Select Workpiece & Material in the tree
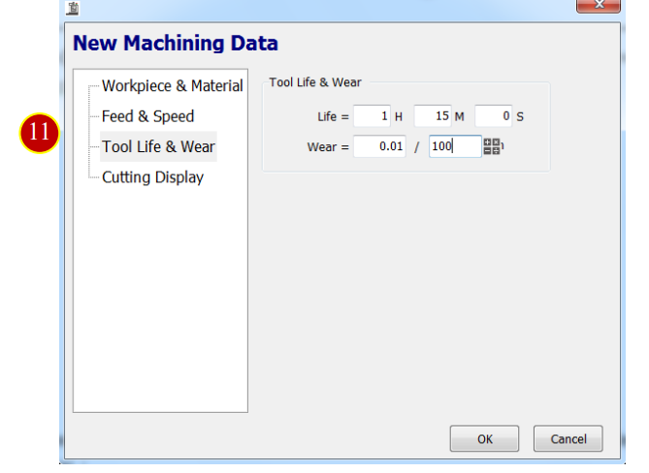This screenshot has width=649, height=473. coord(172,86)
